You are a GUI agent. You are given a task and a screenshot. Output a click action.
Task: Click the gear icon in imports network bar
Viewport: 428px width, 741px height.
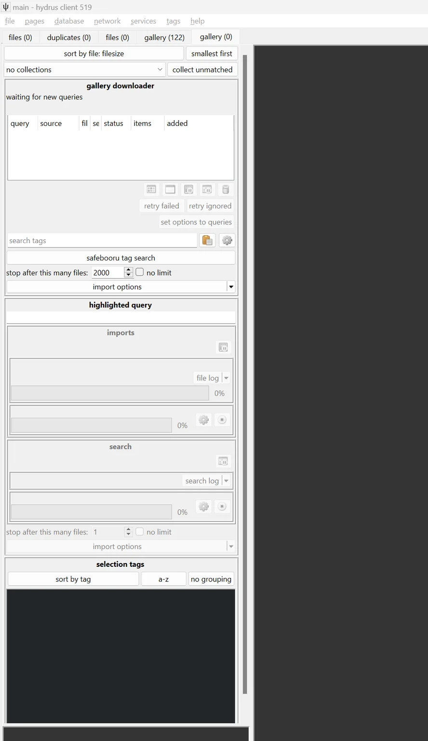tap(204, 420)
